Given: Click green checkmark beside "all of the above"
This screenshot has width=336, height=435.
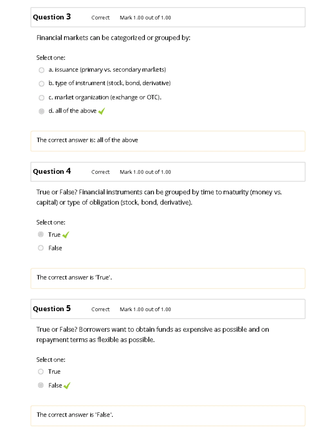Looking at the screenshot, I should point(101,111).
